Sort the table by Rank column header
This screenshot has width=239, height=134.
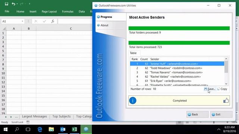click(134, 59)
